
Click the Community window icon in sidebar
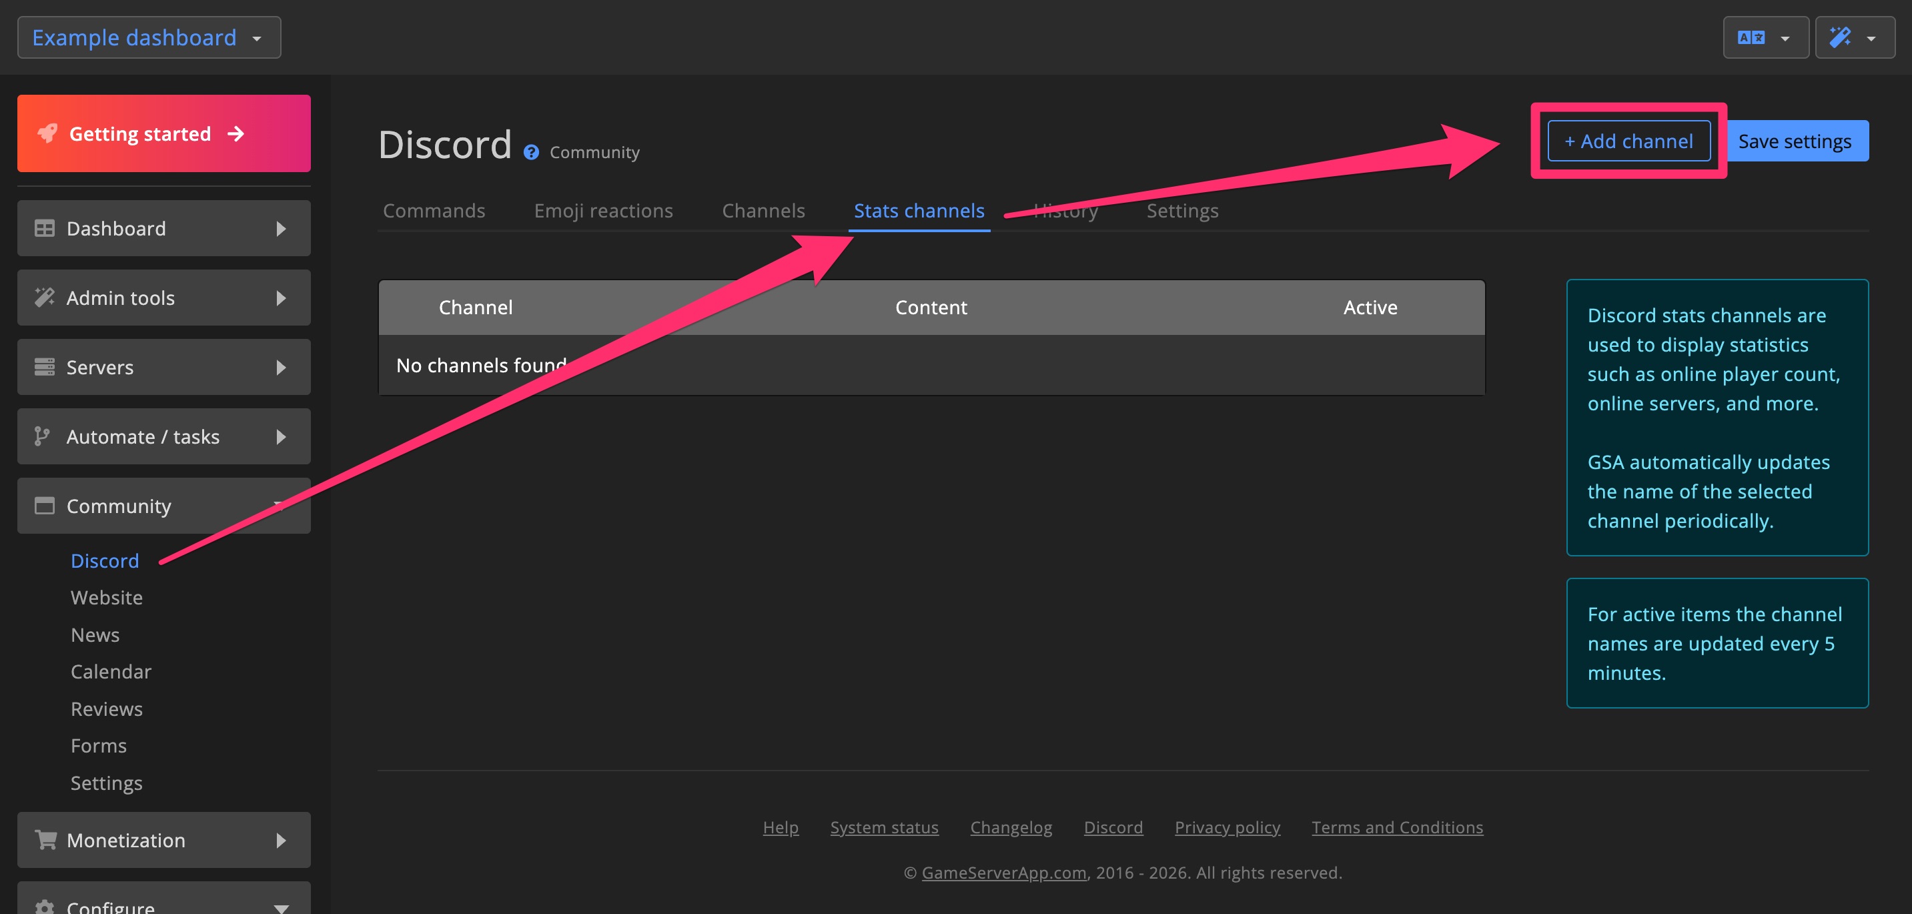[x=45, y=505]
